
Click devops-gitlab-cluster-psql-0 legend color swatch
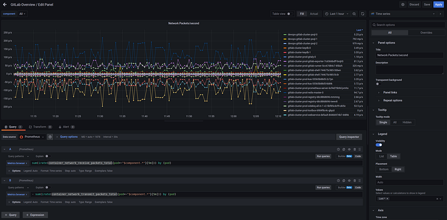tap(285, 35)
